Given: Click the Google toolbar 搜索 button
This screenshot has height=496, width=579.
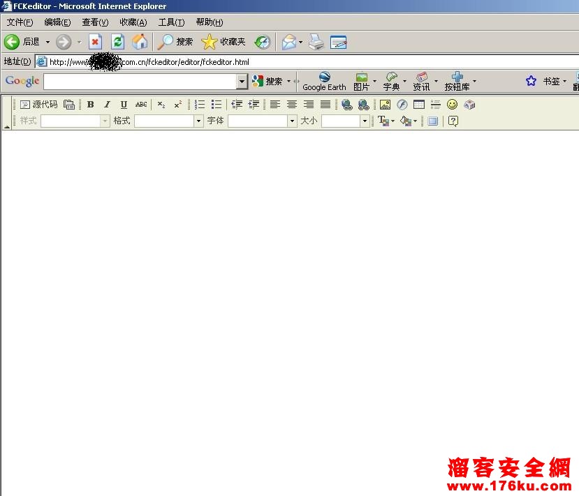Looking at the screenshot, I should click(267, 81).
